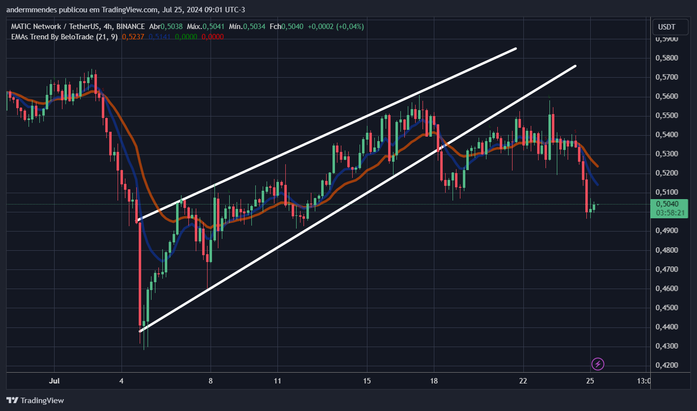Click the green 0,5040 current price label
The height and width of the screenshot is (411, 697).
click(x=667, y=204)
